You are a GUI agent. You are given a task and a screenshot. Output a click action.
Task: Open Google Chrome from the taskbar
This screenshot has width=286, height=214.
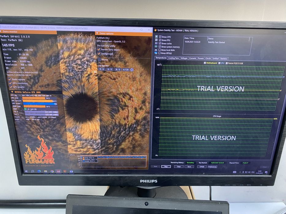(52, 172)
